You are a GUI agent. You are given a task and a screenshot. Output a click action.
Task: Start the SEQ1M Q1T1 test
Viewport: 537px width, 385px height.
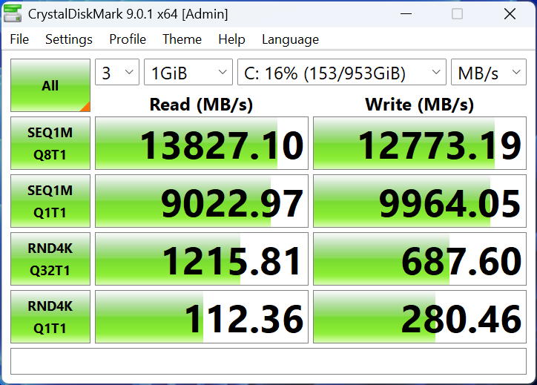50,201
